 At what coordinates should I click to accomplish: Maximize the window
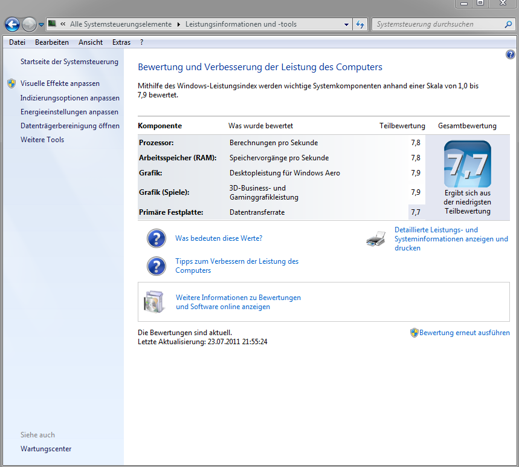[x=480, y=4]
